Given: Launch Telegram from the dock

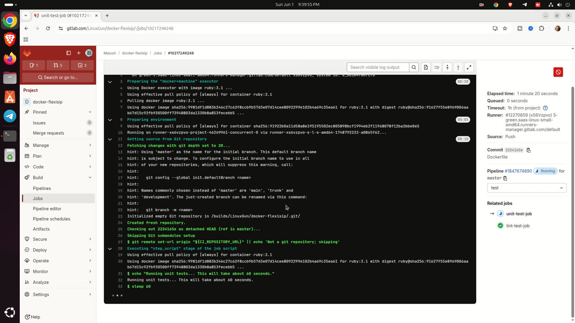Looking at the screenshot, I should click(10, 116).
